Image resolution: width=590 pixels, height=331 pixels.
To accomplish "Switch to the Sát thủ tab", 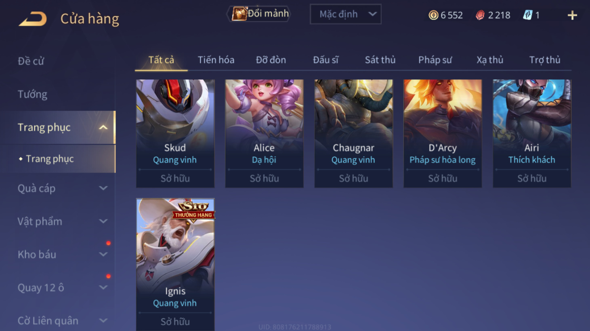I will click(x=380, y=60).
